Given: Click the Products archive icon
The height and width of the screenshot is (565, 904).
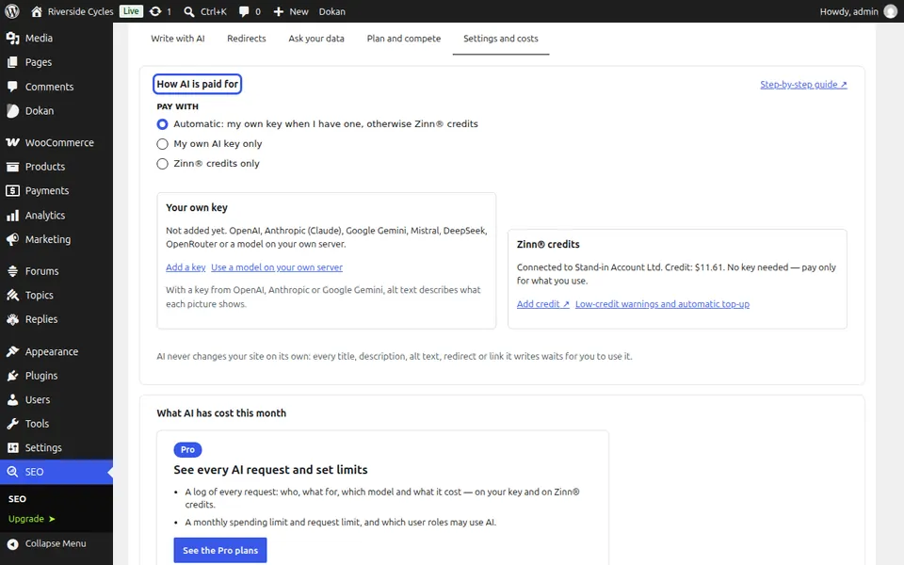Looking at the screenshot, I should click(x=12, y=167).
